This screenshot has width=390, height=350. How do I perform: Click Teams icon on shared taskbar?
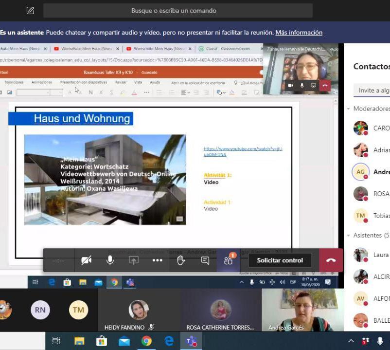(130, 282)
